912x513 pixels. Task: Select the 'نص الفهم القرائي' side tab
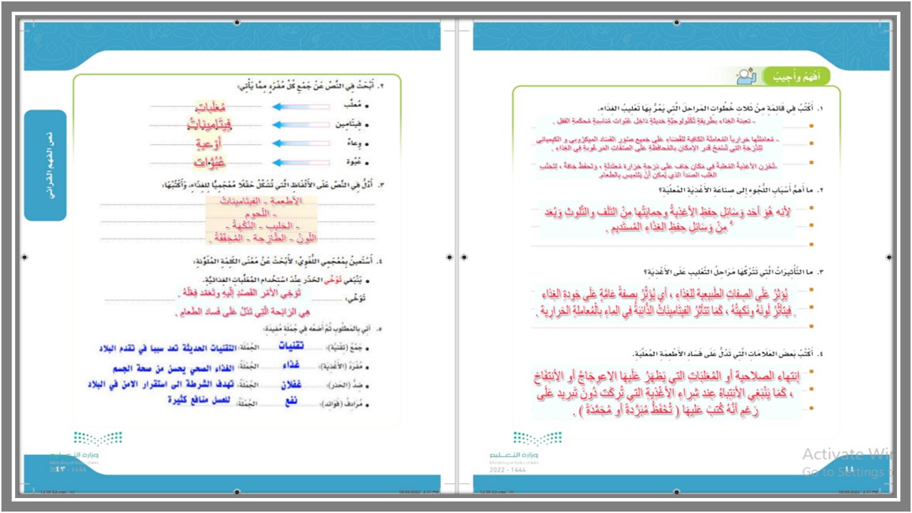(46, 165)
